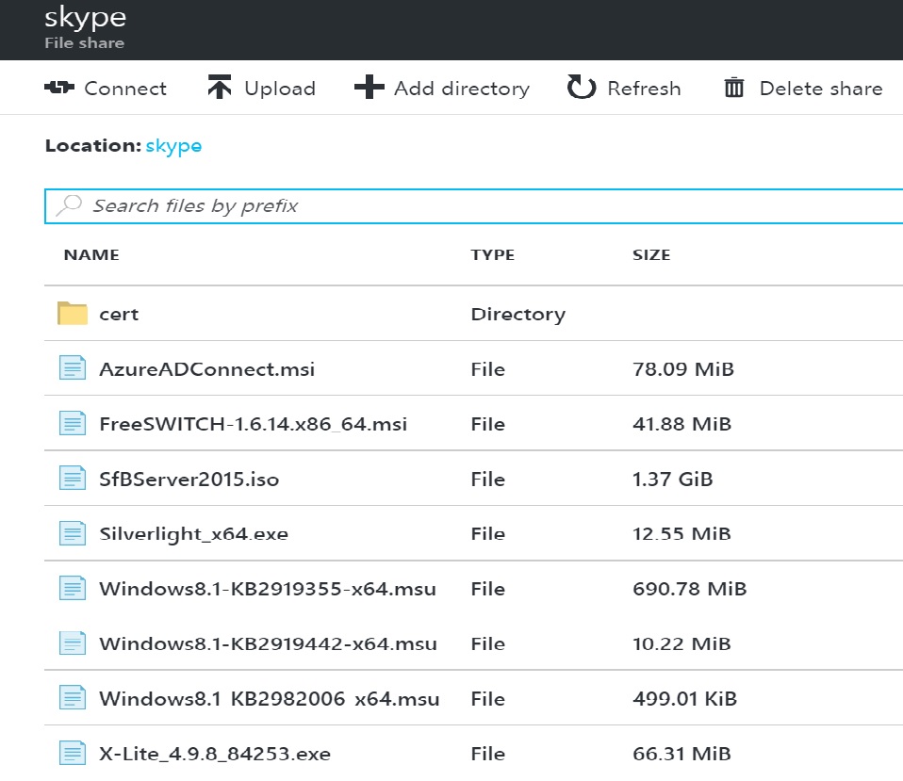903x781 pixels.
Task: Open the skype location breadcrumb link
Action: tap(173, 146)
